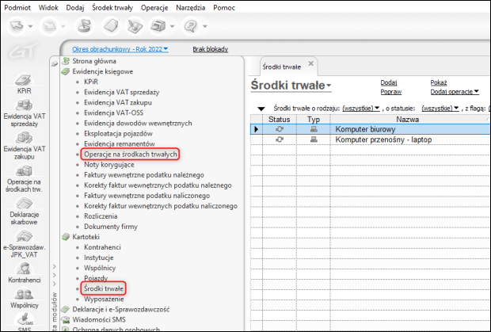Select Ewidencje księgowe tree node
491x332 pixels.
pyautogui.click(x=103, y=71)
